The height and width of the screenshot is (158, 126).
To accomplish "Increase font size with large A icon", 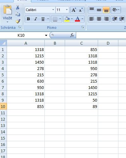I will 74,10.
